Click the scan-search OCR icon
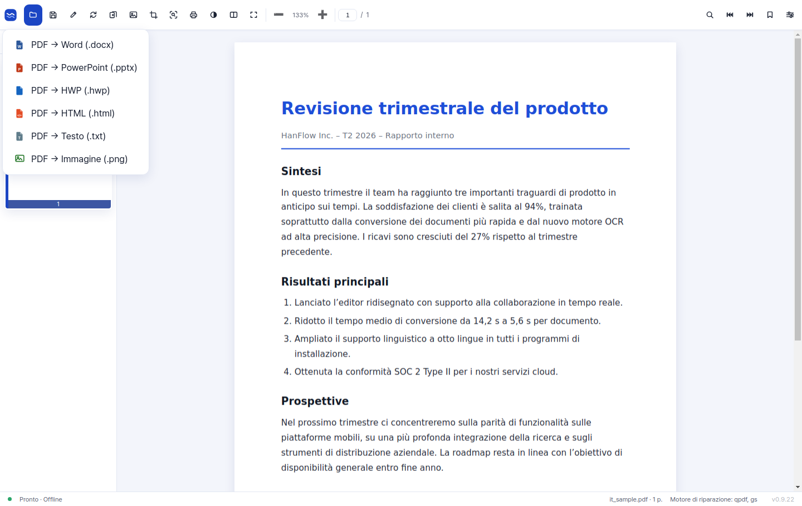This screenshot has width=802, height=506. (173, 15)
